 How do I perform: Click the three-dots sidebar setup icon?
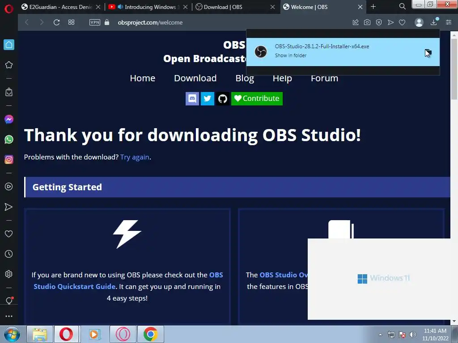pyautogui.click(x=9, y=316)
